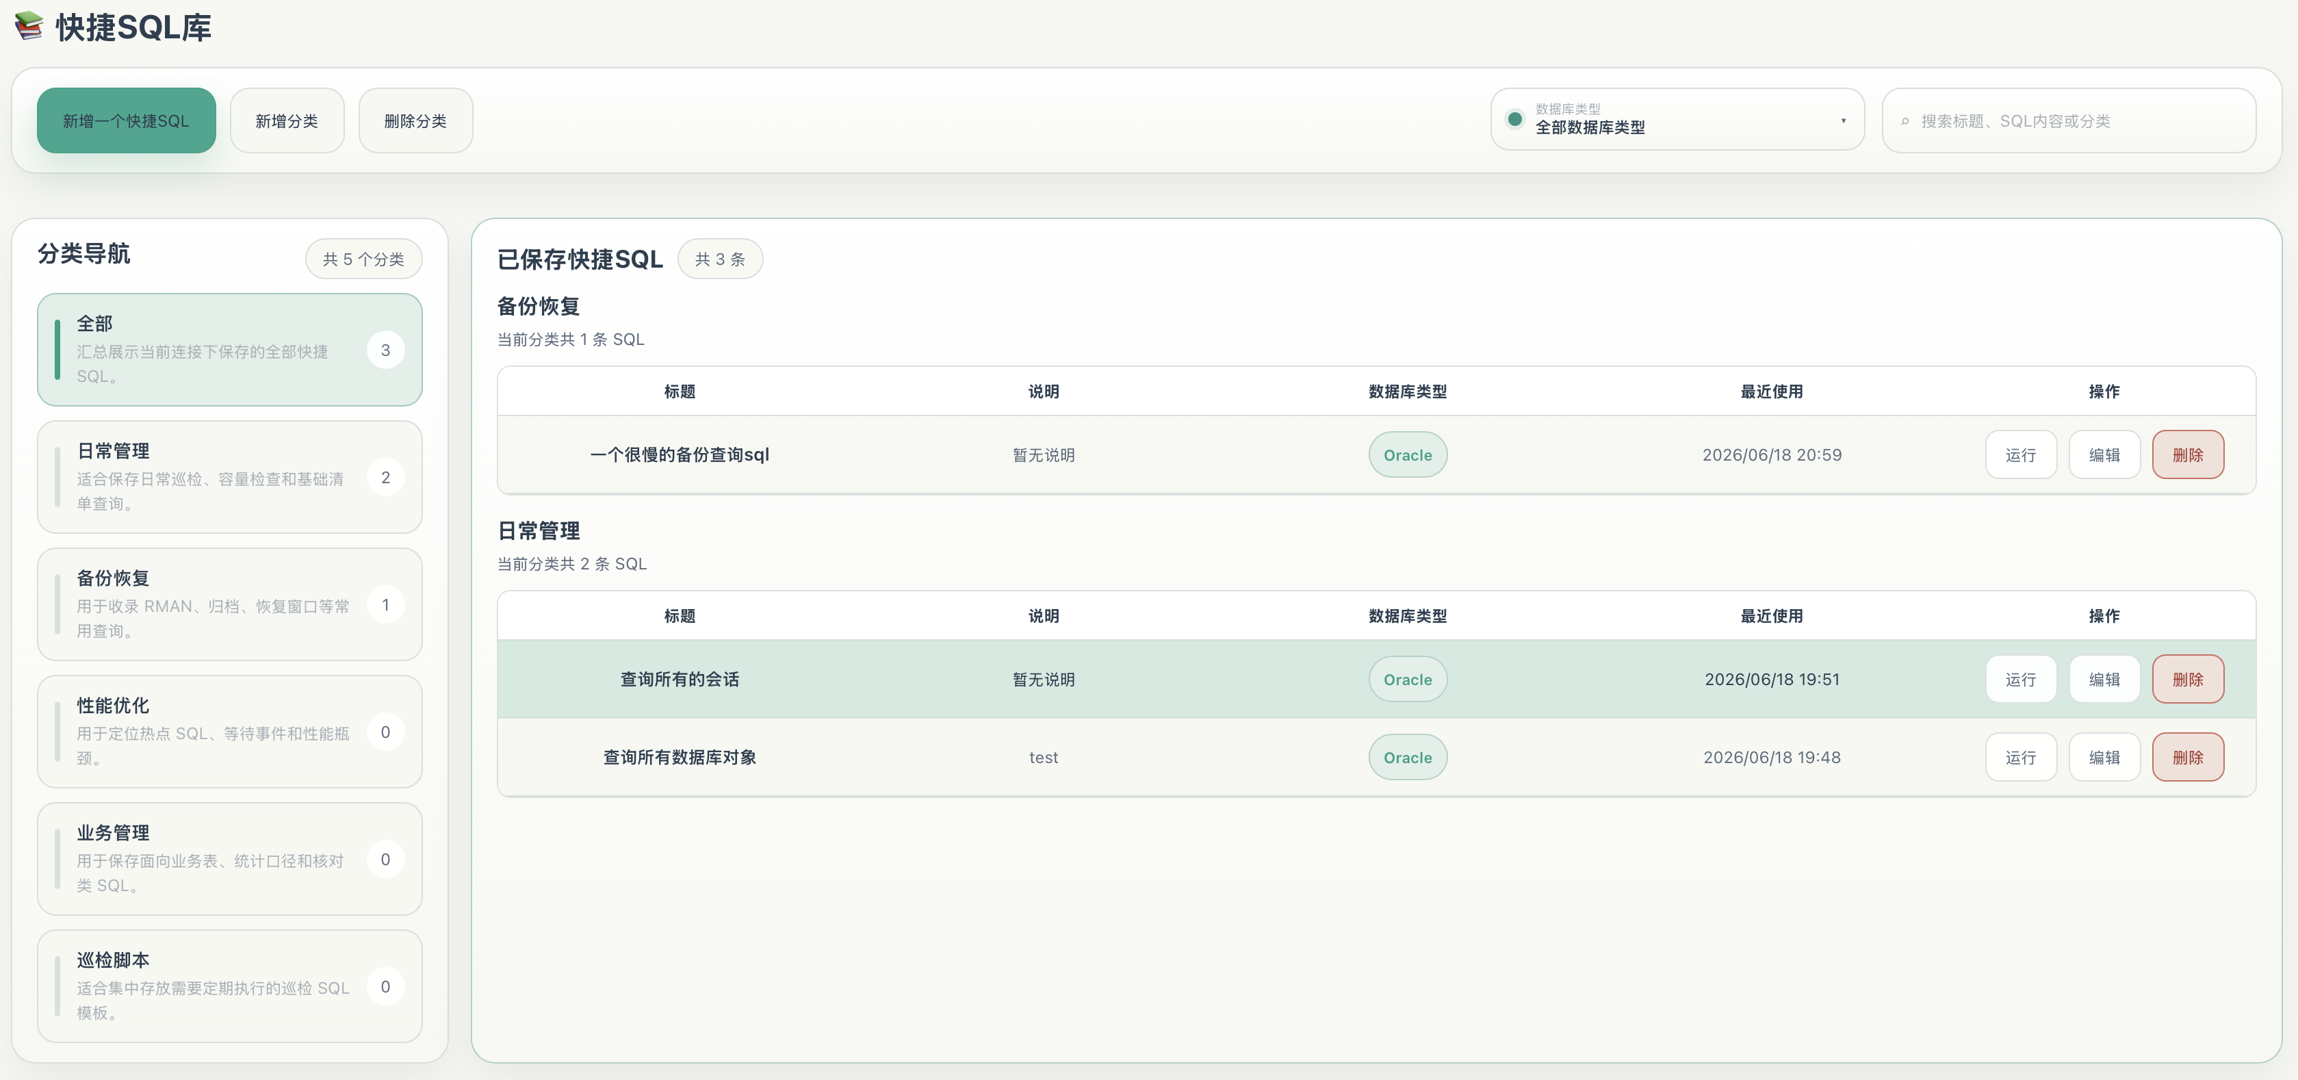Click the search magnifier icon in search box
2298x1080 pixels.
pos(1905,121)
